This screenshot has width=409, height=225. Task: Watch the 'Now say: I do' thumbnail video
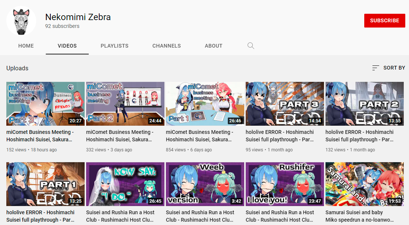[x=125, y=184]
